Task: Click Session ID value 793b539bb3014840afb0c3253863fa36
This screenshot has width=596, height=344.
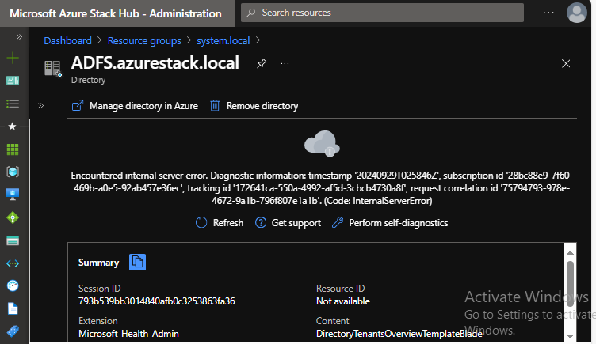Action: pyautogui.click(x=157, y=301)
